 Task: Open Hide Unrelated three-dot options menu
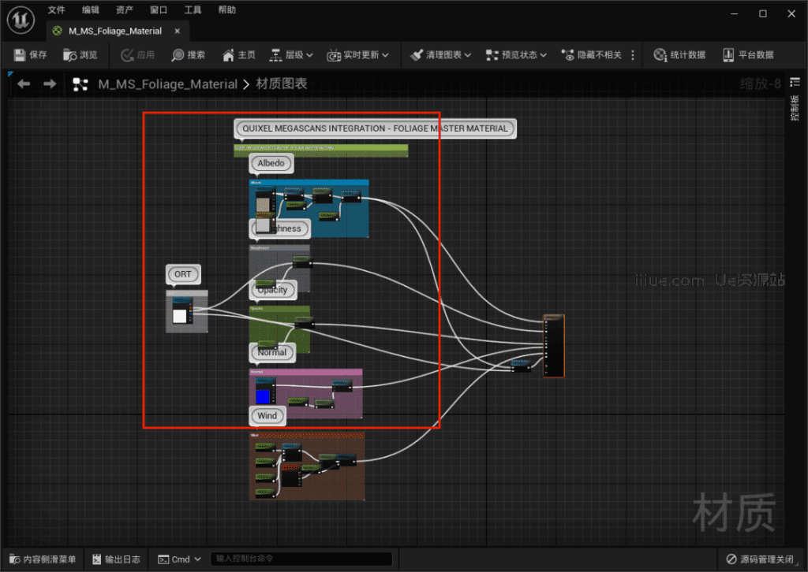tap(633, 55)
